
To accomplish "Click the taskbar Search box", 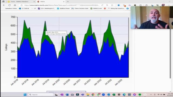I will point(41,95).
